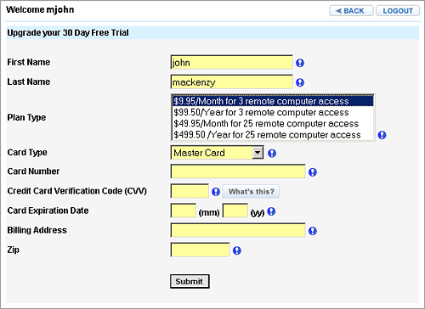The image size is (425, 309).
Task: Click into the CVV code field
Action: pos(190,191)
